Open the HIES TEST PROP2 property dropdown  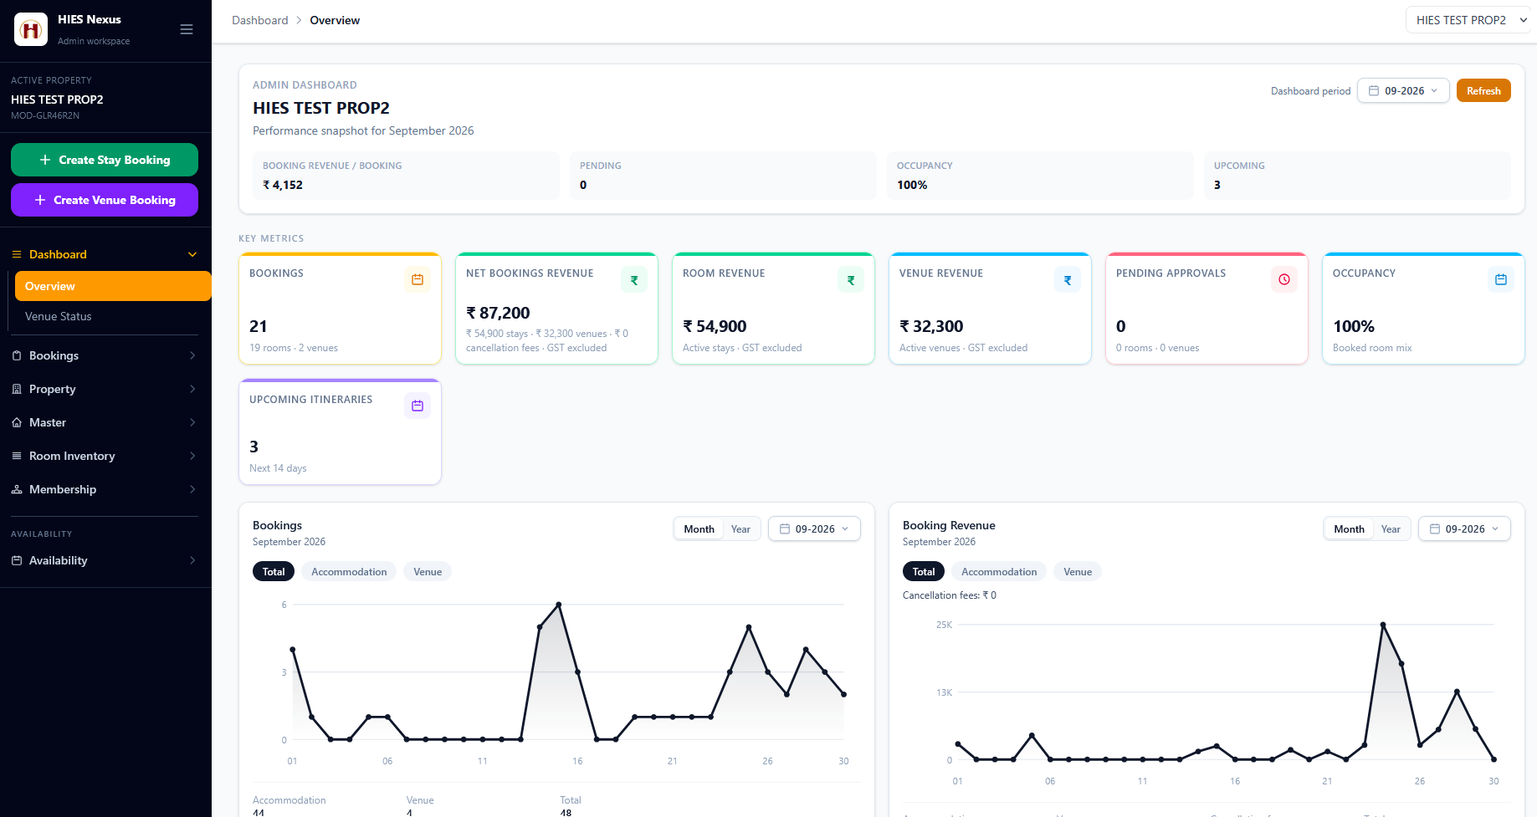pos(1470,20)
